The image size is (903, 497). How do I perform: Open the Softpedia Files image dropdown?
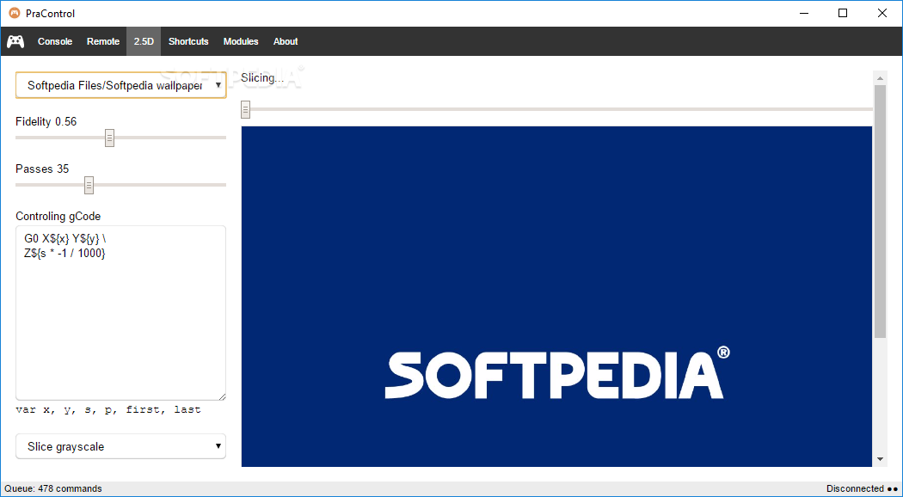point(120,85)
